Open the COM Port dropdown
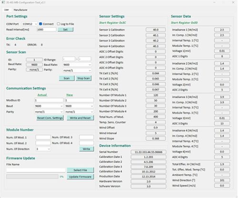Screen dimensions: 238x198 (30, 24)
